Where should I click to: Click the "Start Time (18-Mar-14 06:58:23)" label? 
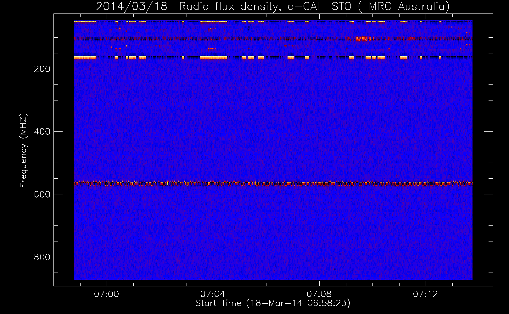(273, 303)
